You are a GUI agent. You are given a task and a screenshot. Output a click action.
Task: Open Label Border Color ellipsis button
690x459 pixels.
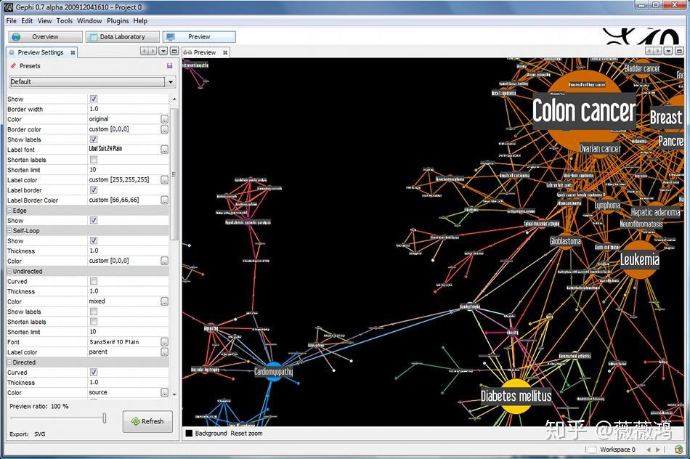pyautogui.click(x=164, y=200)
